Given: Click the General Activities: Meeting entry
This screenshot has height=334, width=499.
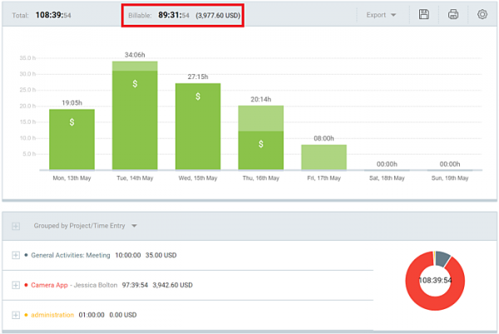Looking at the screenshot, I should (71, 255).
